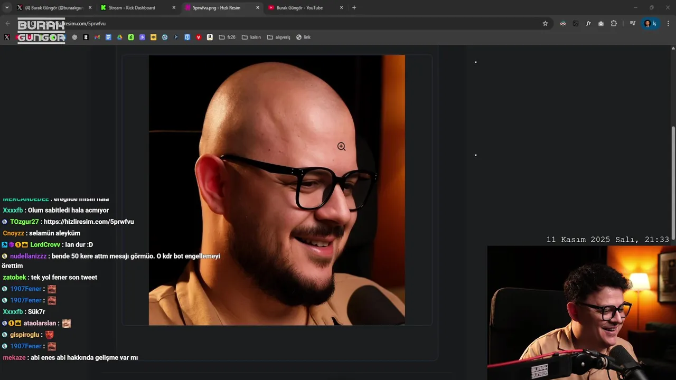
Task: Open the fc26 bookmark folder
Action: 227,37
